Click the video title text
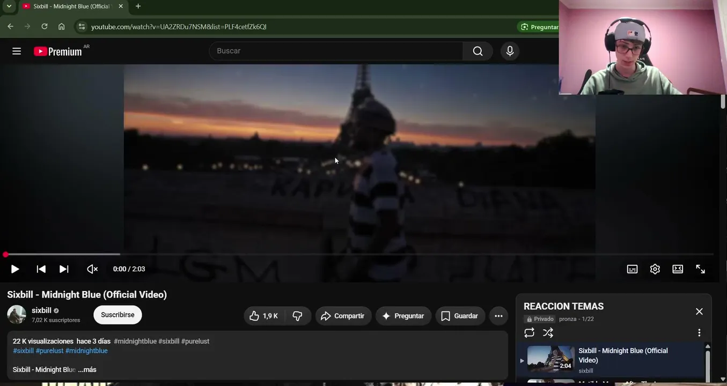The width and height of the screenshot is (727, 386). (x=87, y=294)
